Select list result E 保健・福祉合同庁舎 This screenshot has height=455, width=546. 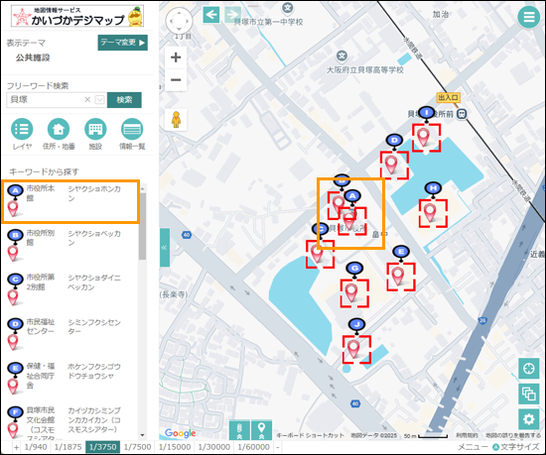70,378
